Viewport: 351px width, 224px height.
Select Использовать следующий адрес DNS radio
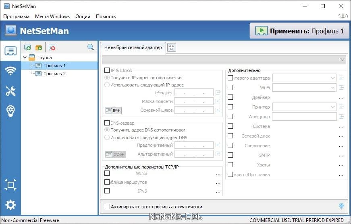107,138
